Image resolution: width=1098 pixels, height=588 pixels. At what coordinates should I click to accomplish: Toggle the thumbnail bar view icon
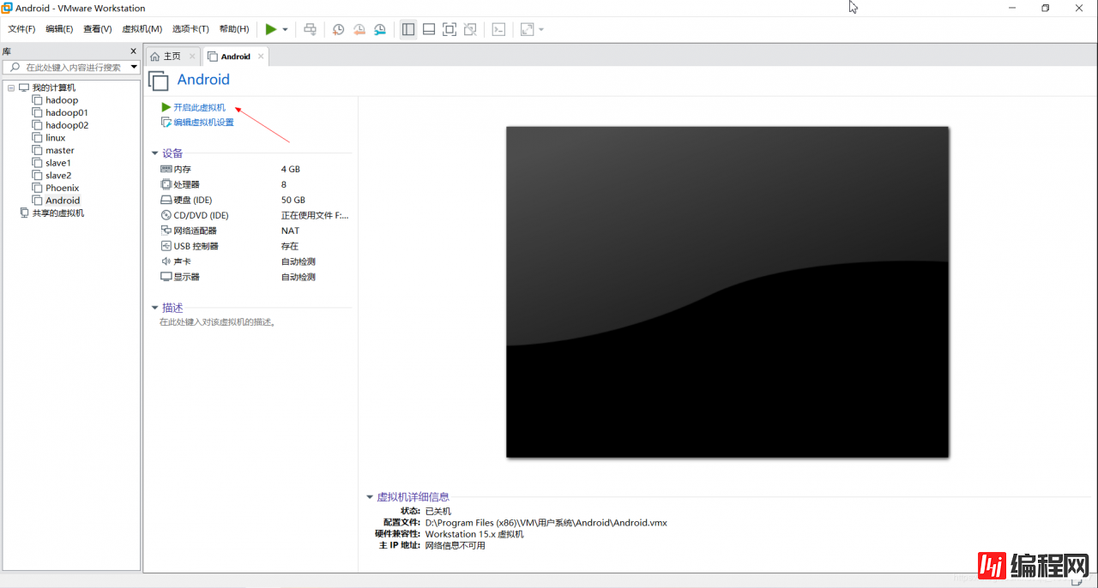429,29
